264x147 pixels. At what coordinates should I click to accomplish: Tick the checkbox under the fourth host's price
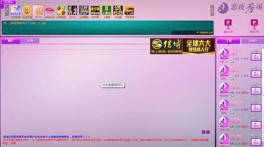coord(232,112)
